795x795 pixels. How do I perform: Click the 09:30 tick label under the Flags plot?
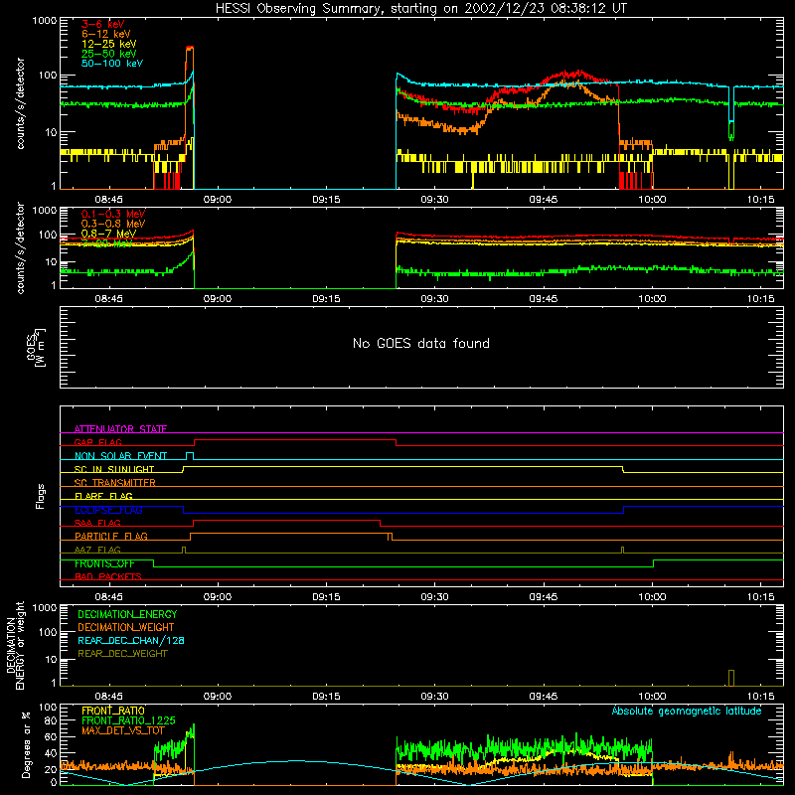point(434,597)
